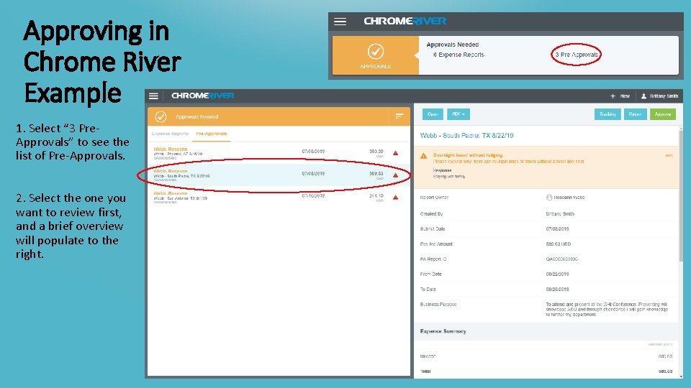Click the From Date value 08/22/2019
The image size is (691, 388).
(x=557, y=274)
